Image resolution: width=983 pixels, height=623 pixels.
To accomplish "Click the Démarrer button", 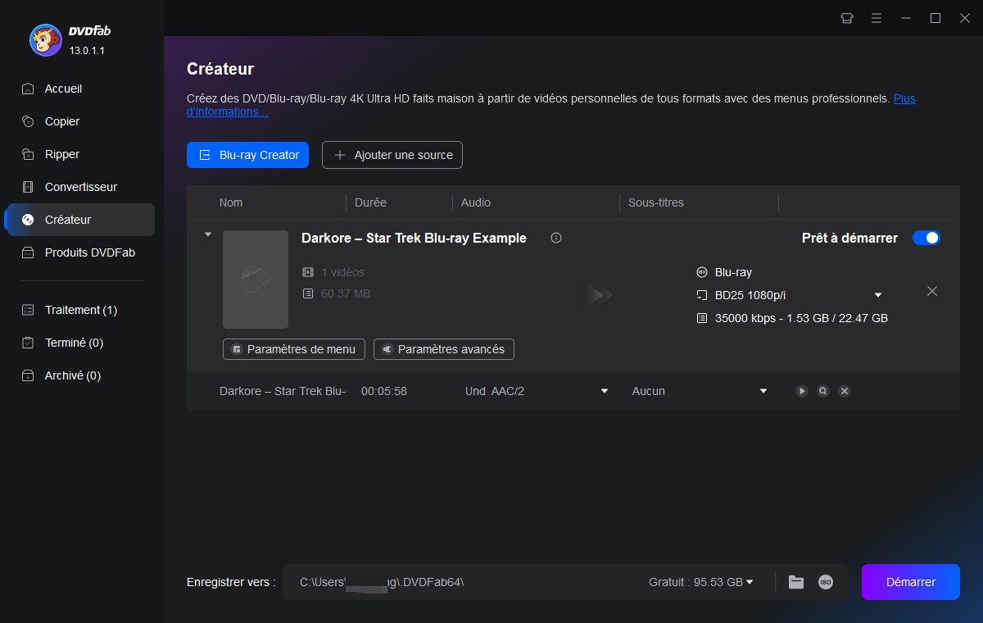I will [910, 582].
